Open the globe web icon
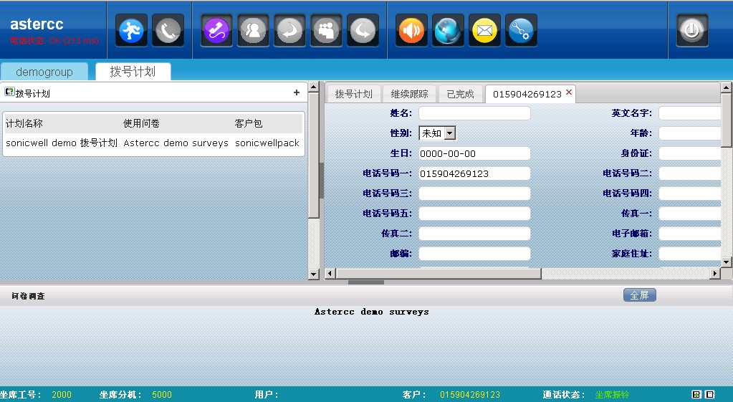The image size is (733, 402). tap(448, 31)
